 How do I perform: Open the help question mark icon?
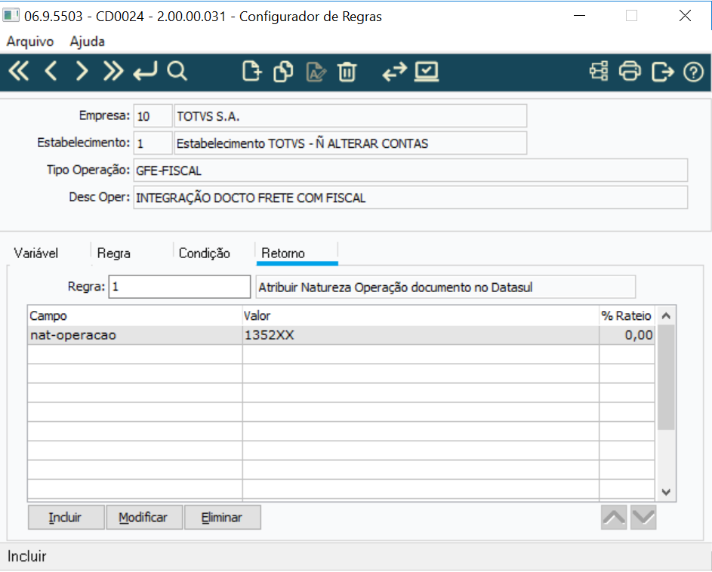click(693, 72)
